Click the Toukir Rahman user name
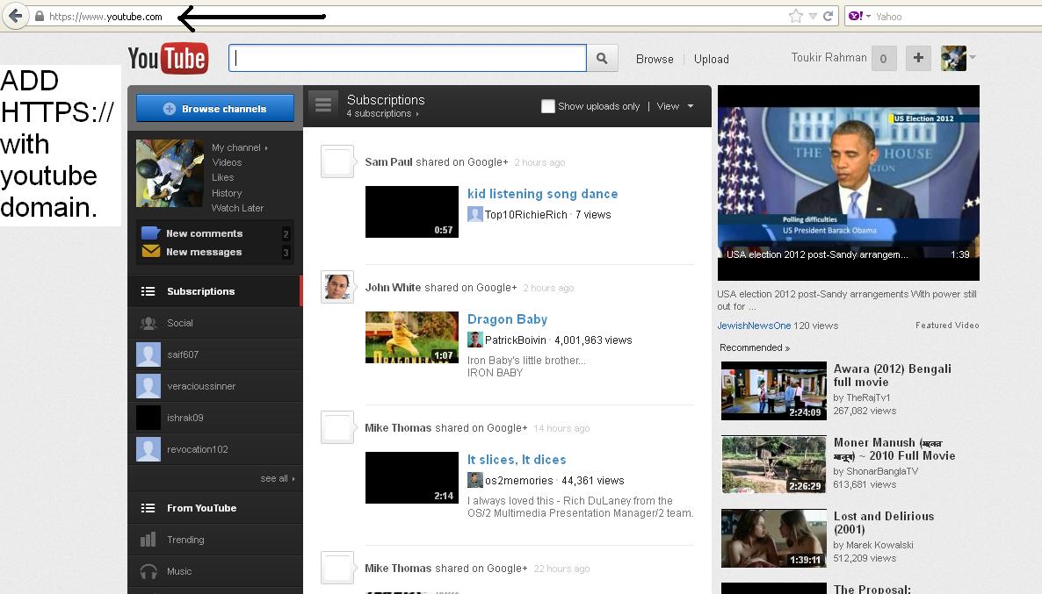The image size is (1042, 594). point(829,58)
